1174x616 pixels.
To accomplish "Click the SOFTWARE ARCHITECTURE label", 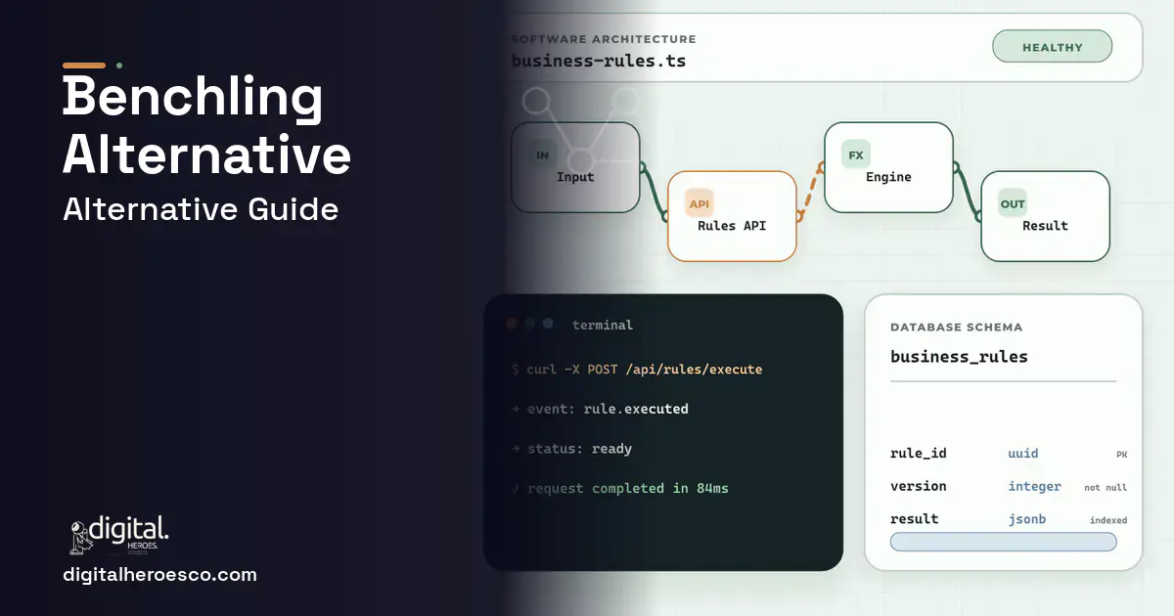I will tap(604, 39).
